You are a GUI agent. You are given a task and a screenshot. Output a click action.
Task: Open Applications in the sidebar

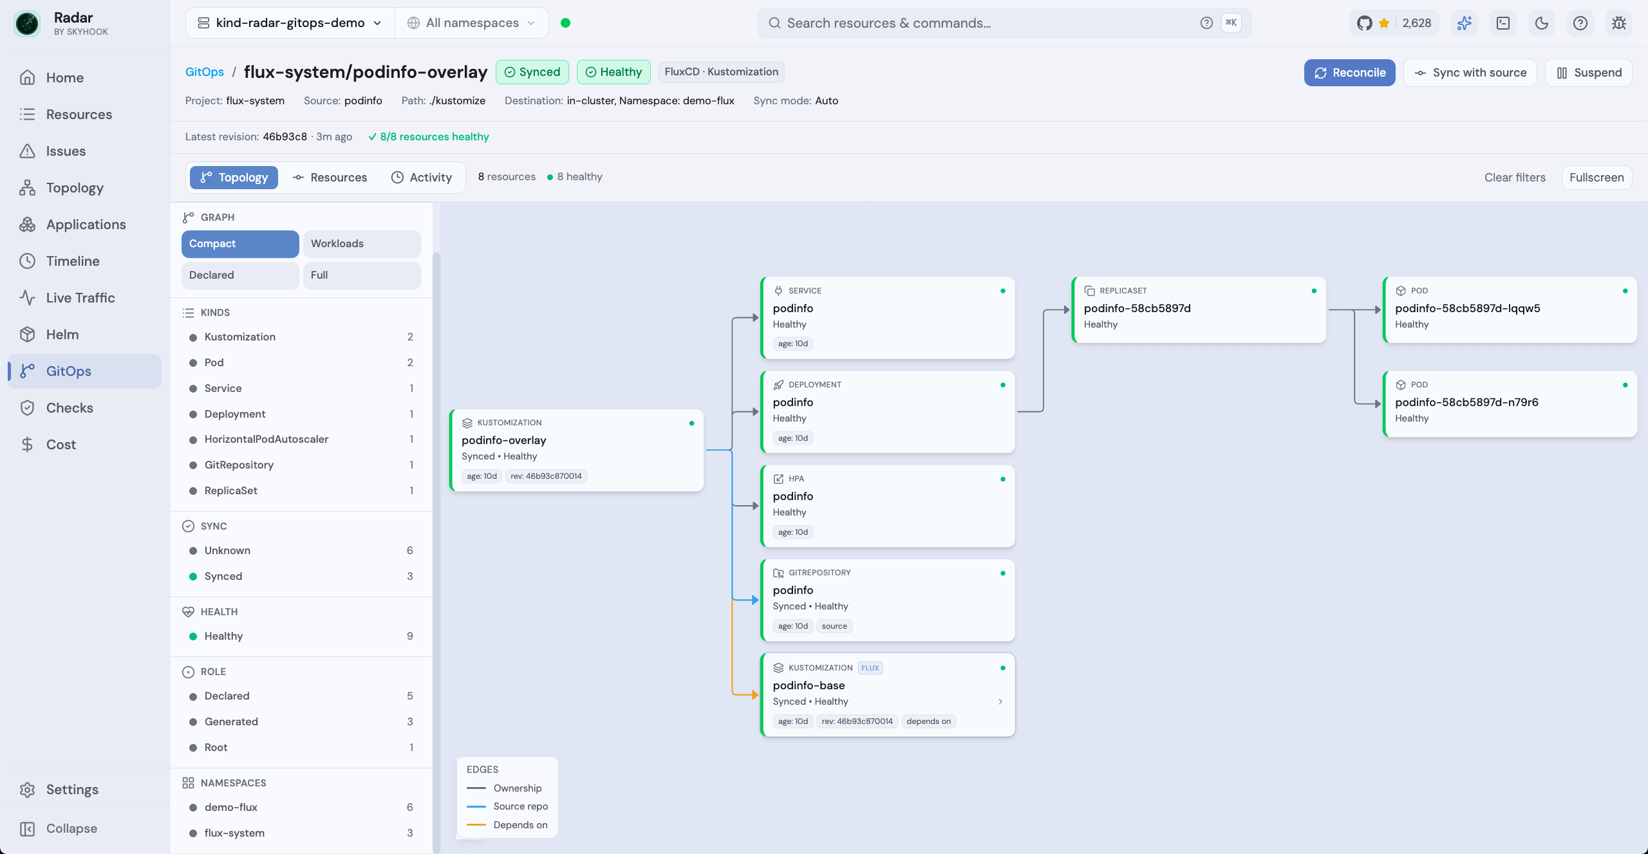click(84, 225)
